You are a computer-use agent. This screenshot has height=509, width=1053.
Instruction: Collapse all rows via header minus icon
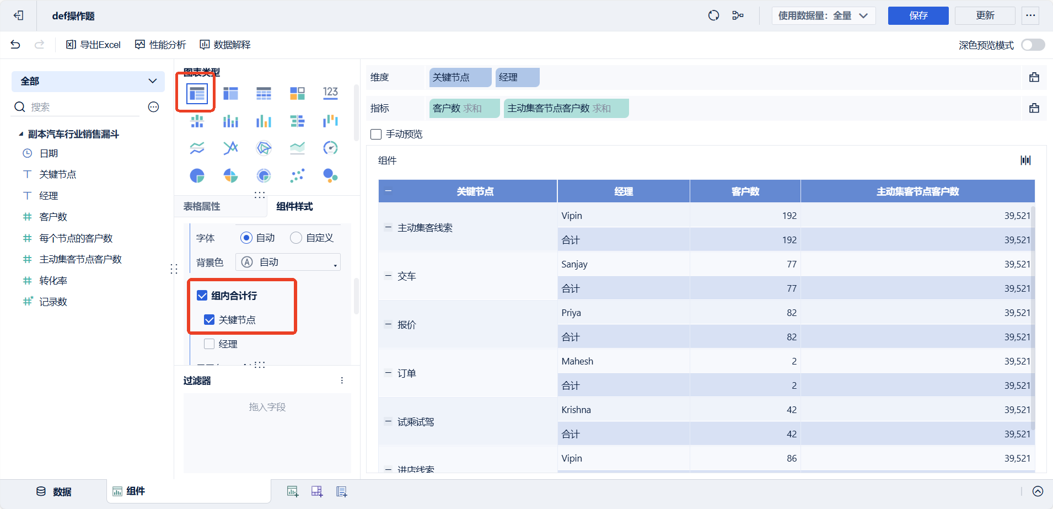coord(388,191)
